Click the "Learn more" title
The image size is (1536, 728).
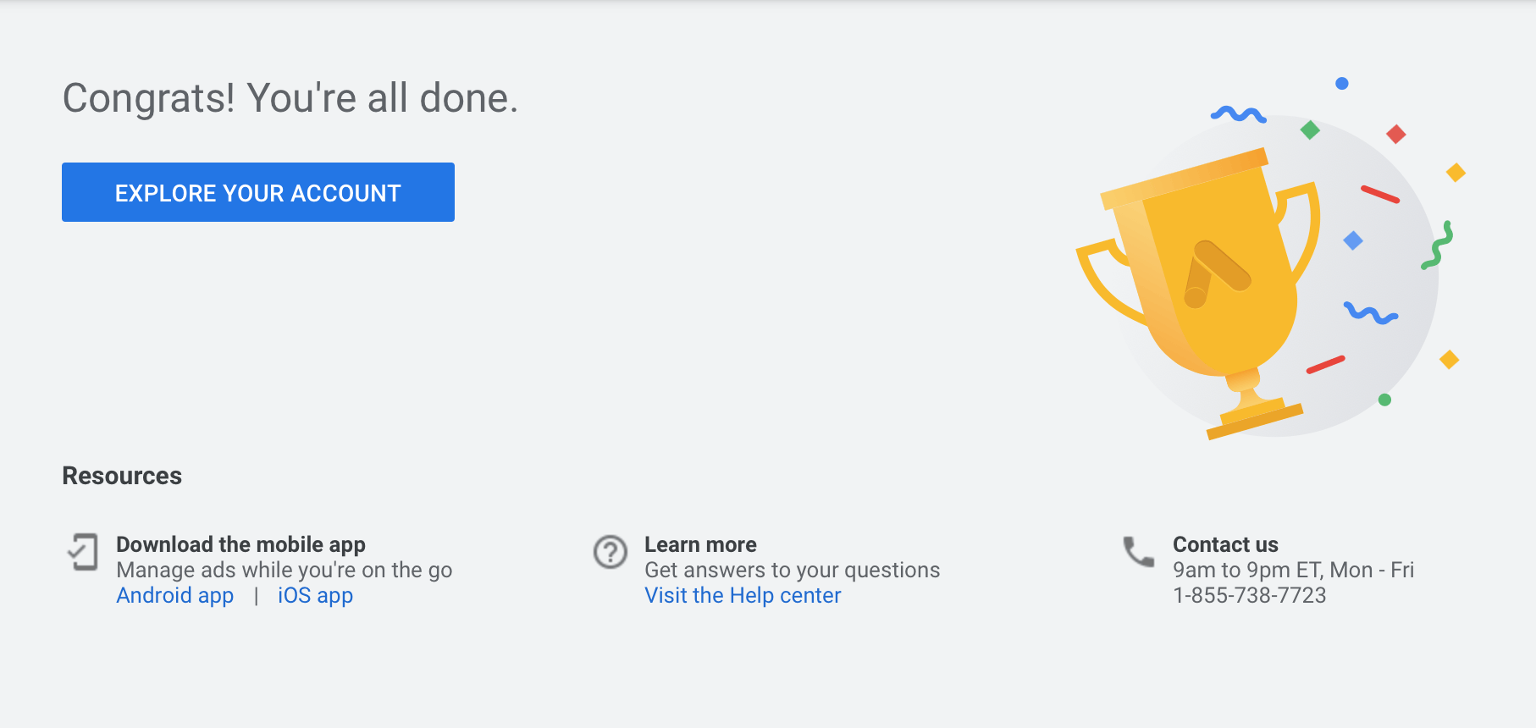pyautogui.click(x=700, y=544)
